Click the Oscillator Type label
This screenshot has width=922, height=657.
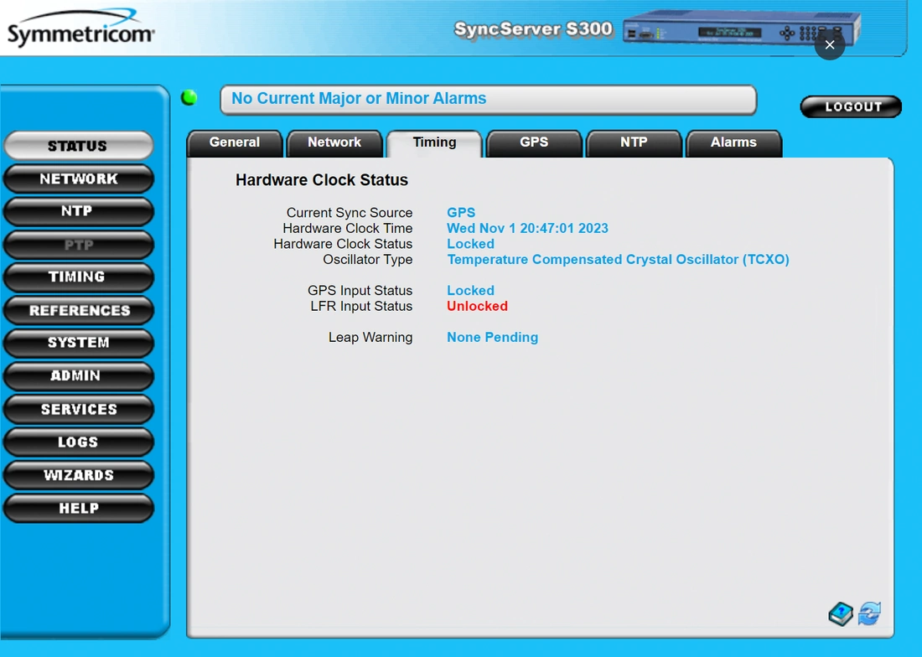(367, 260)
